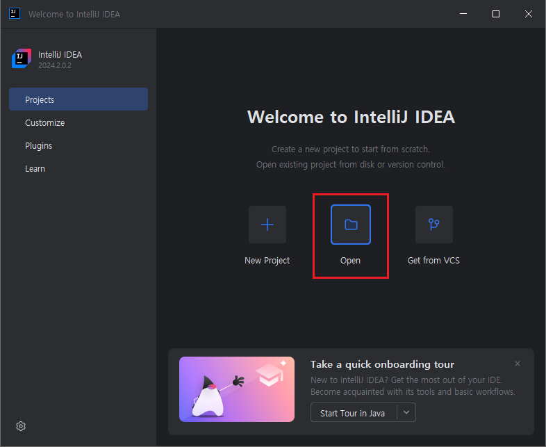Maximize the Welcome window
The image size is (546, 447).
pyautogui.click(x=496, y=14)
